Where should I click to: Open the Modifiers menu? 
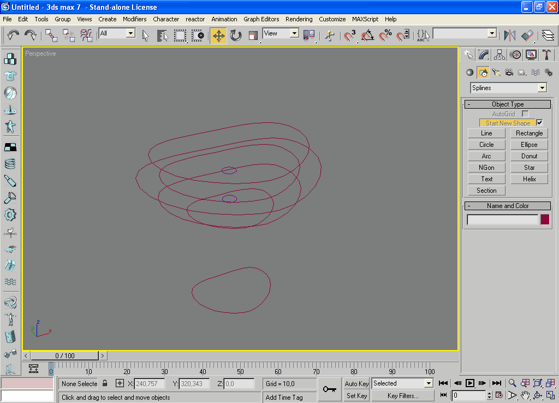pos(134,19)
